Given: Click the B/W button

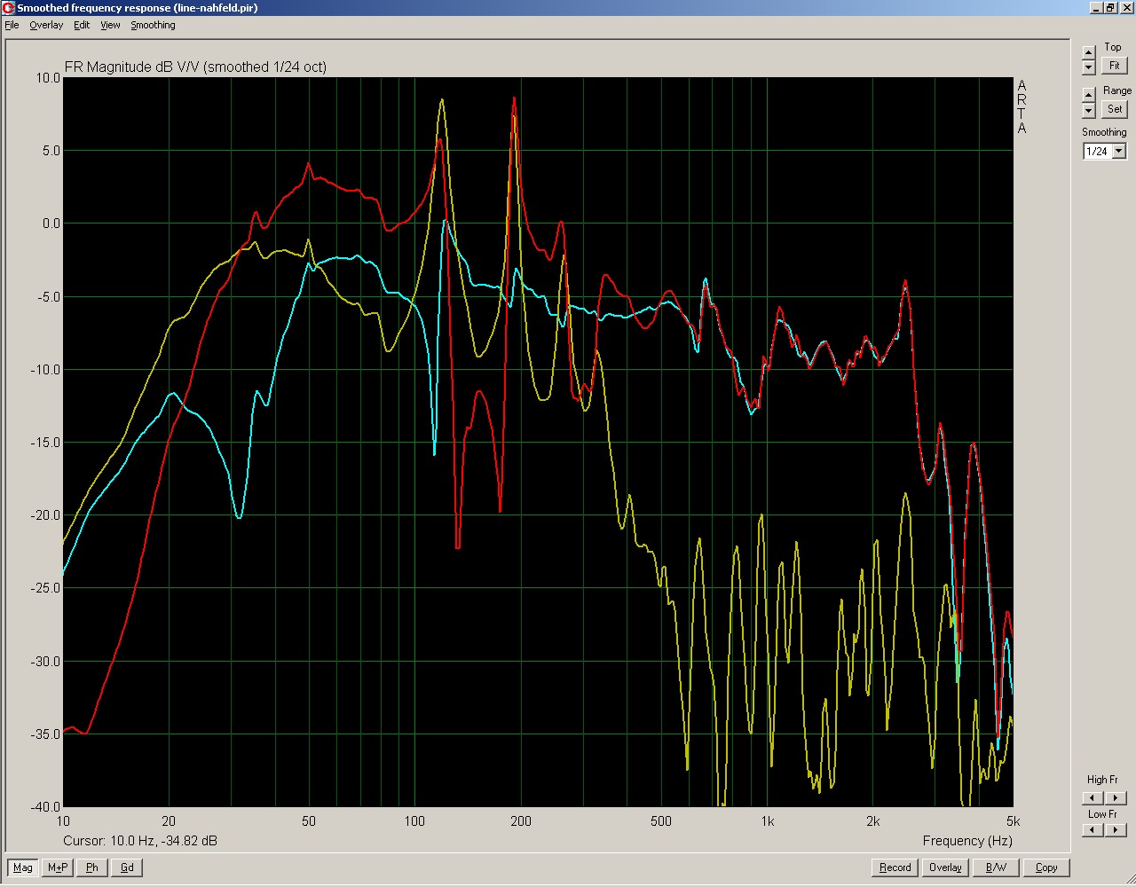Looking at the screenshot, I should coord(996,867).
